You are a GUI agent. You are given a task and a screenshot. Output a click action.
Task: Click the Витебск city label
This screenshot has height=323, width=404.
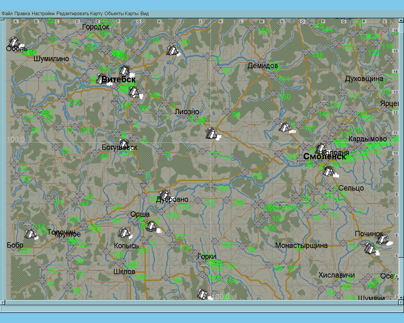tap(118, 79)
